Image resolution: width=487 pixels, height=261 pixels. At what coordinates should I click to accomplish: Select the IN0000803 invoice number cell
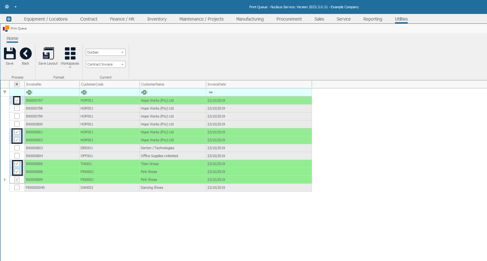52,148
